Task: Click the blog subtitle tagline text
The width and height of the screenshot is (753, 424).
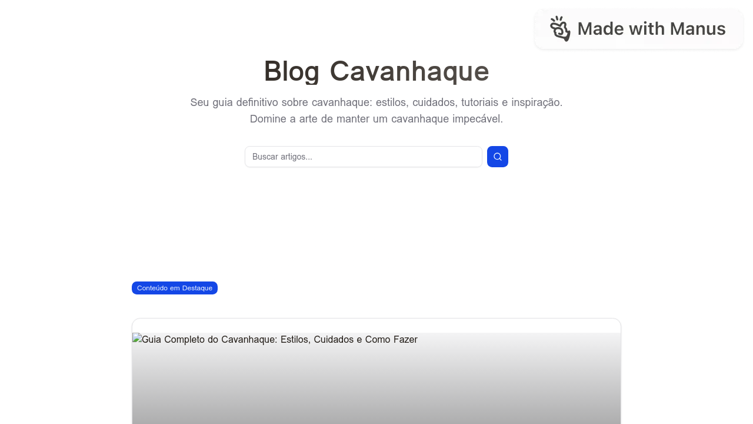Action: click(376, 111)
